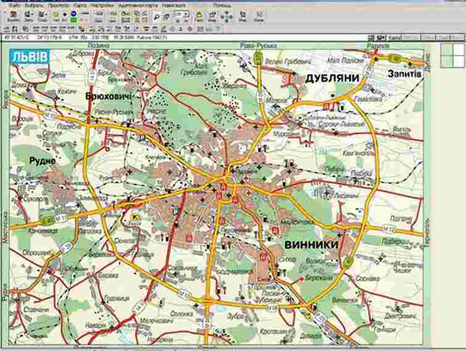Click the ЛЬВІВ logo on the map
The image size is (466, 351).
click(x=28, y=58)
